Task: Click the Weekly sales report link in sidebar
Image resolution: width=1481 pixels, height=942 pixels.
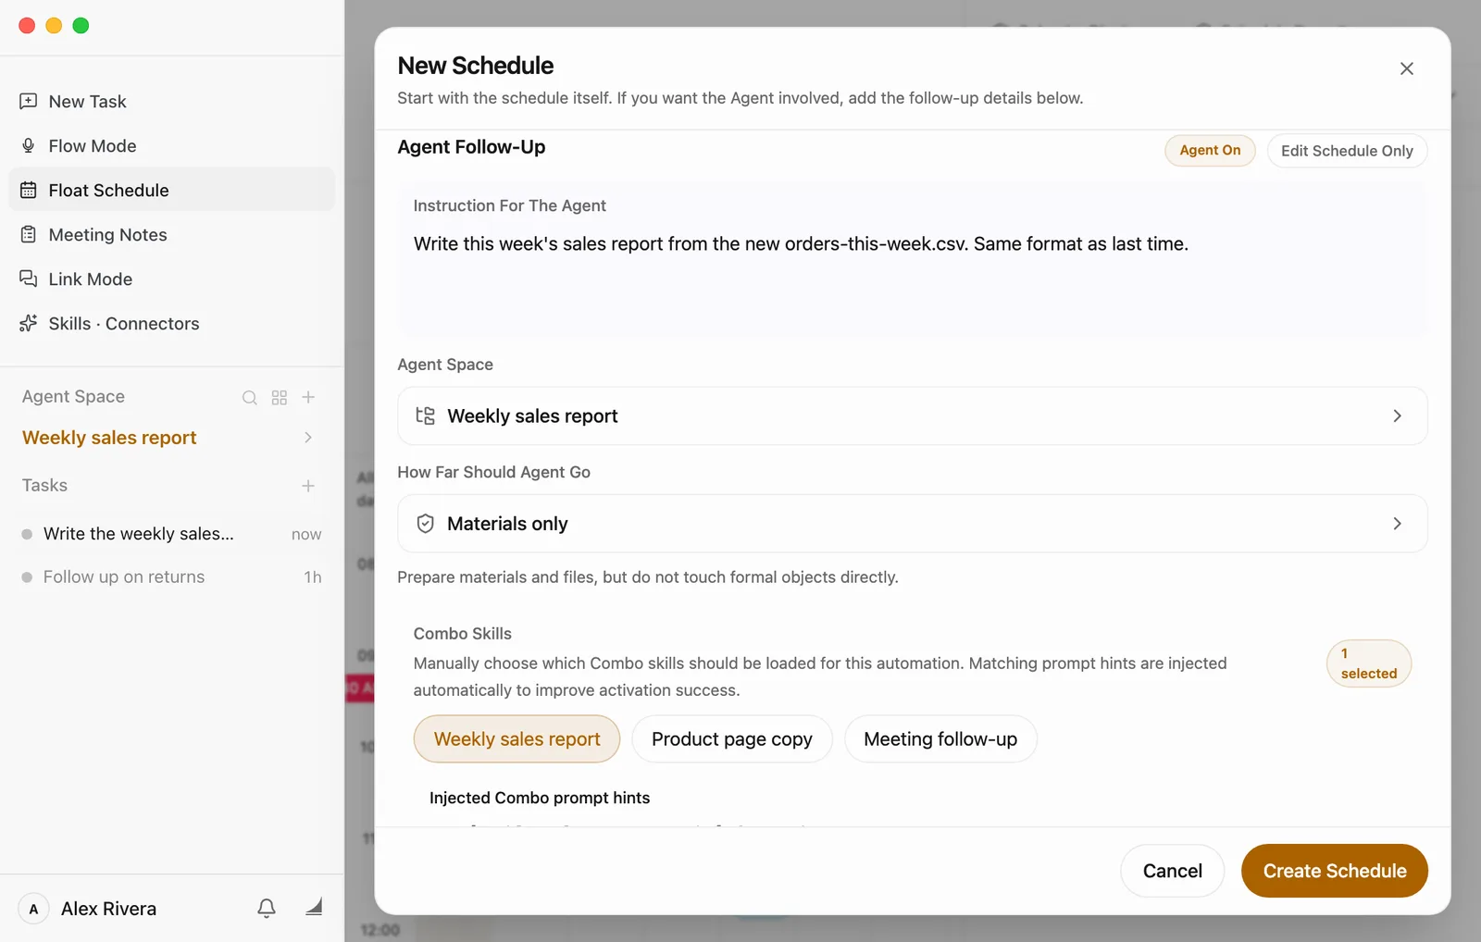Action: (x=109, y=438)
